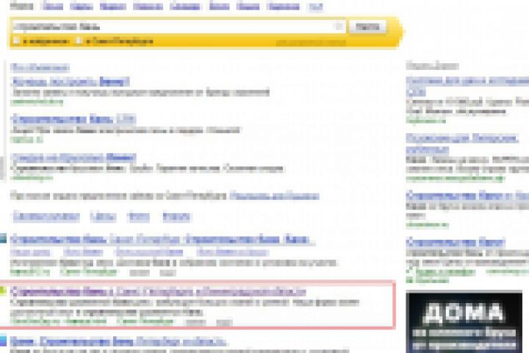Open the "ДОМА" advertisement banner

tap(464, 322)
